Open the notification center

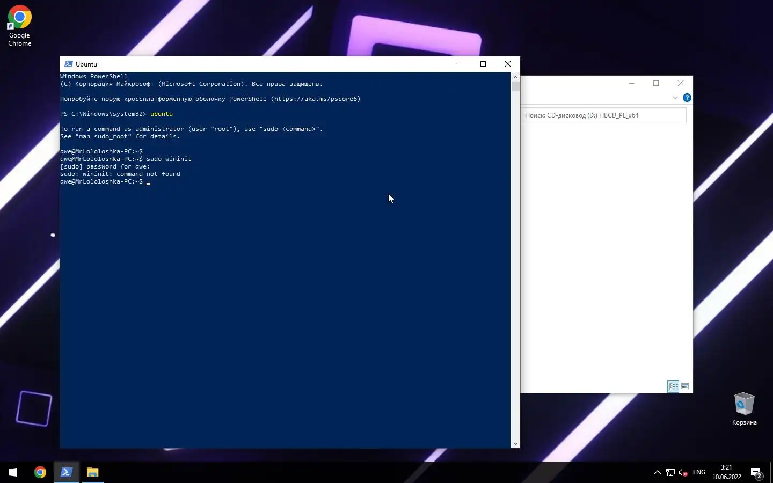tap(757, 473)
